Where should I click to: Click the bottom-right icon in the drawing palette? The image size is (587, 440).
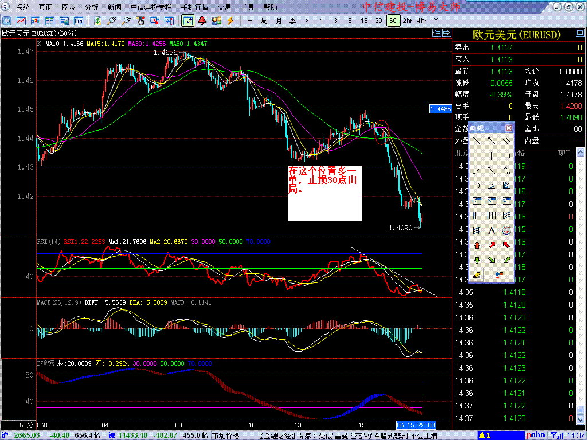click(499, 276)
